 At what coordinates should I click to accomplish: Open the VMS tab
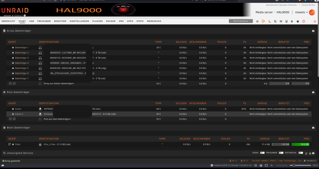pos(121,21)
